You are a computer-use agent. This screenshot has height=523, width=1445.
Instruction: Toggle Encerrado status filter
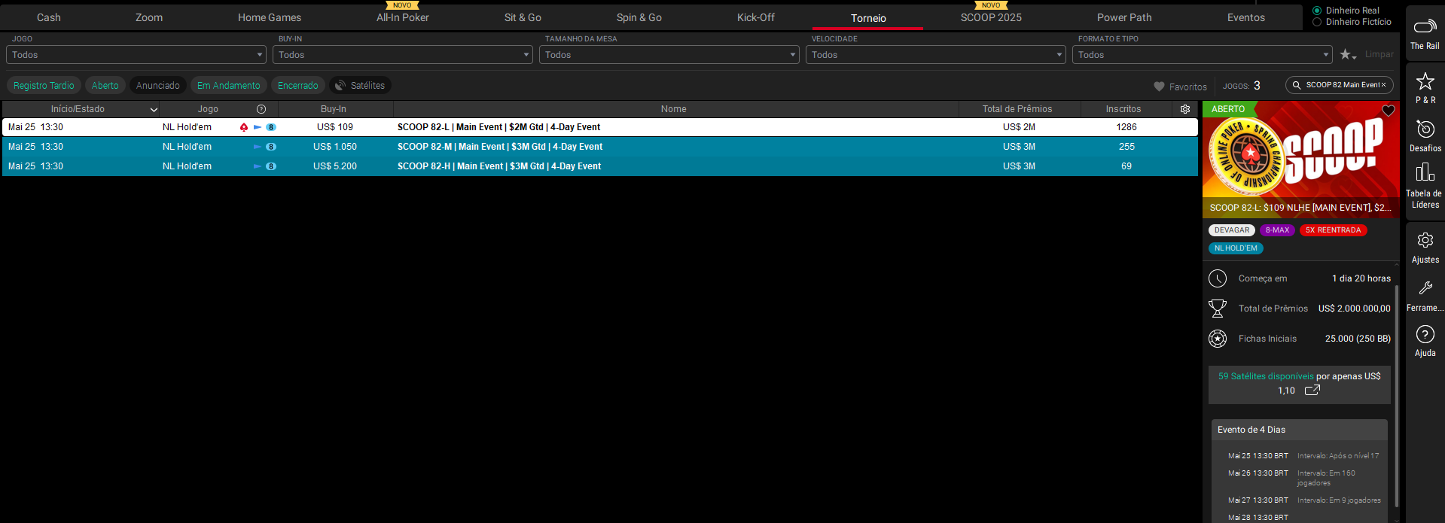pyautogui.click(x=298, y=86)
